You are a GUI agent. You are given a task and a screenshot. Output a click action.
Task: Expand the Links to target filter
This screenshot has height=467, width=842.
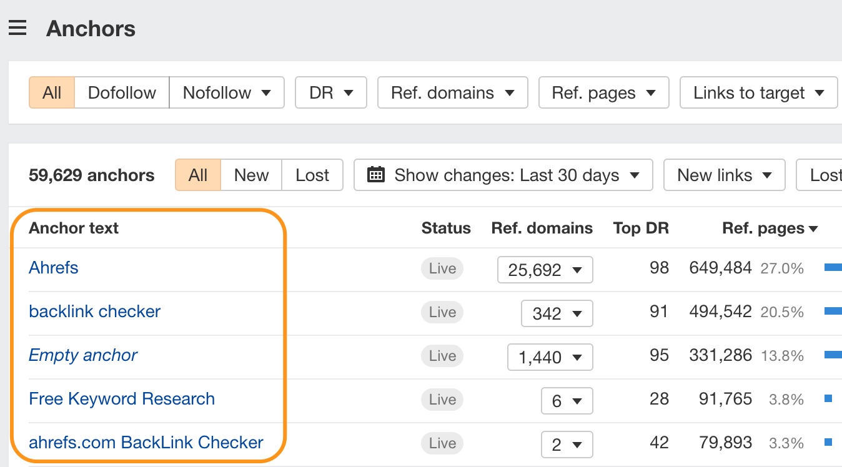(x=758, y=93)
